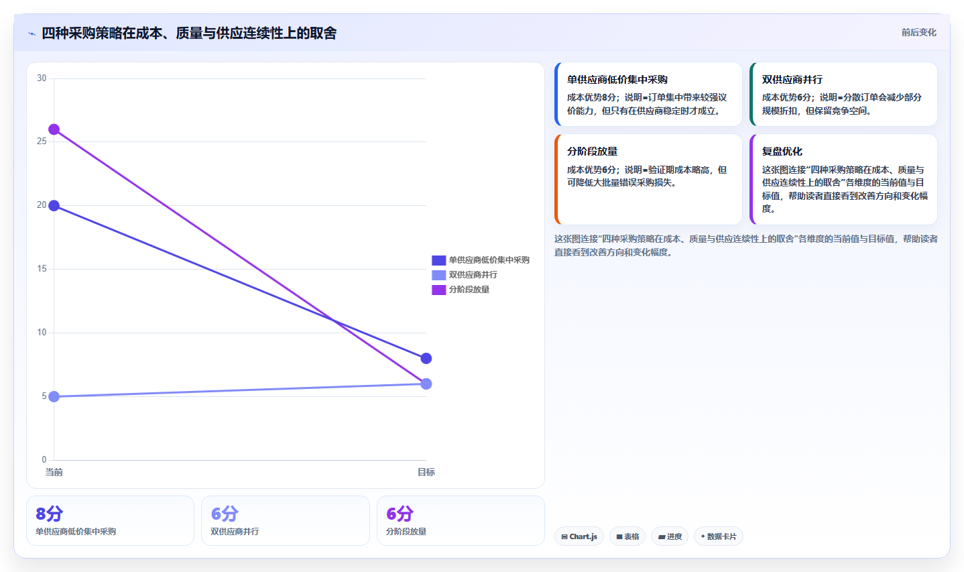Select the 分阶段放量 data point at 当前
This screenshot has height=572, width=964.
(54, 129)
